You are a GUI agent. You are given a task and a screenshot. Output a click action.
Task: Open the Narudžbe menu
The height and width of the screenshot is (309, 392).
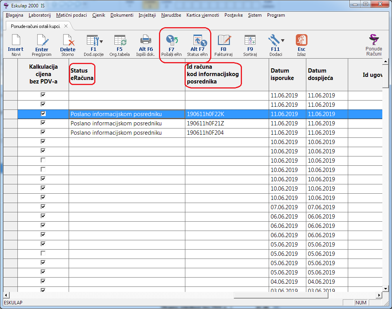171,15
